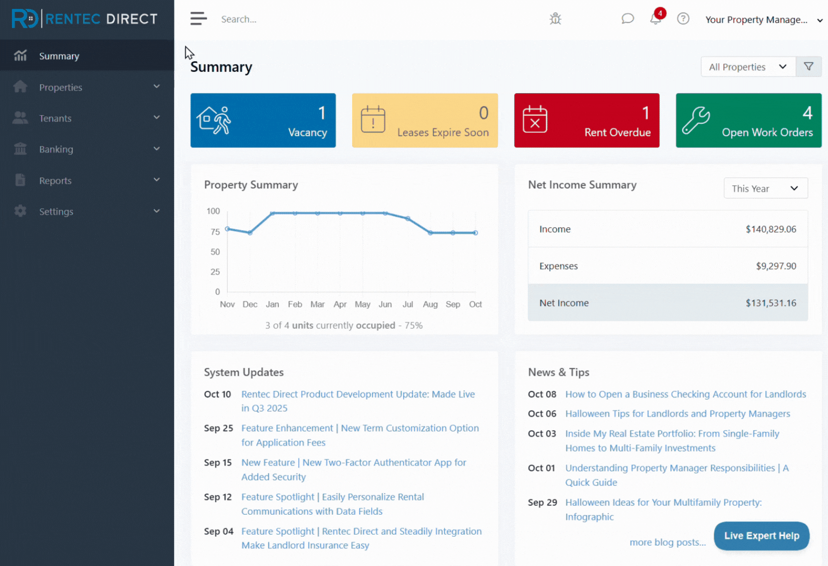Screen dimensions: 828x566
Task: Open the Open Work Orders wrench tile
Action: tap(748, 120)
